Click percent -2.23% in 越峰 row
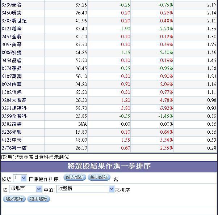The image size is (218, 215). pos(165,29)
